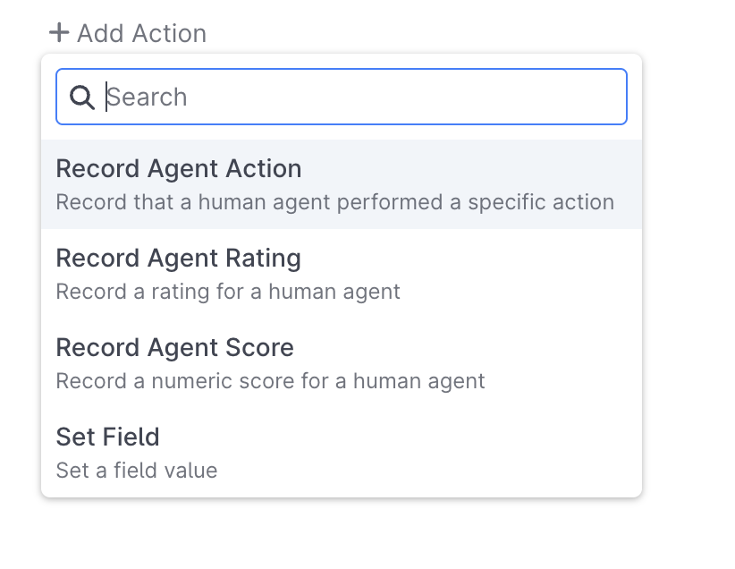Click 'Record a rating for a human agent' text
Viewport: 735px width, 569px height.
(228, 292)
